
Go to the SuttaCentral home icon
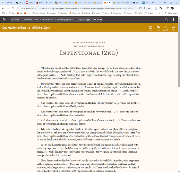coord(4,19)
